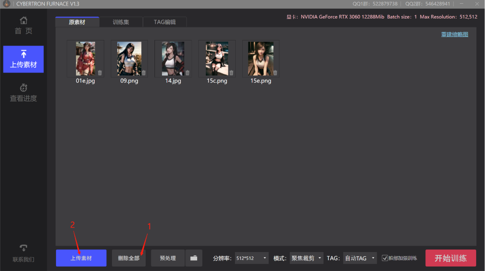Delete image 14.jpg with trash icon
The height and width of the screenshot is (271, 485).
point(187,73)
